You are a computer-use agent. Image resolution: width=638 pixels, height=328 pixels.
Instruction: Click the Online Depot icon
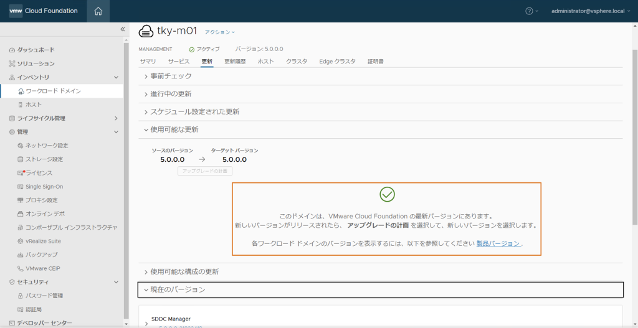tap(21, 213)
